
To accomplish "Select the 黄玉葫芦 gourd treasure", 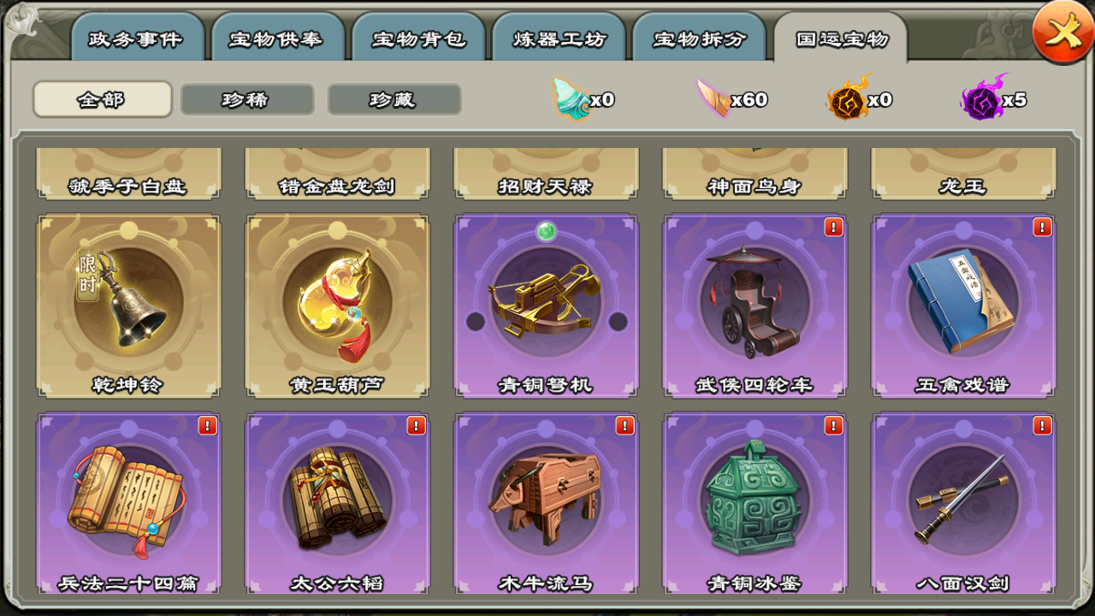I will pyautogui.click(x=337, y=305).
